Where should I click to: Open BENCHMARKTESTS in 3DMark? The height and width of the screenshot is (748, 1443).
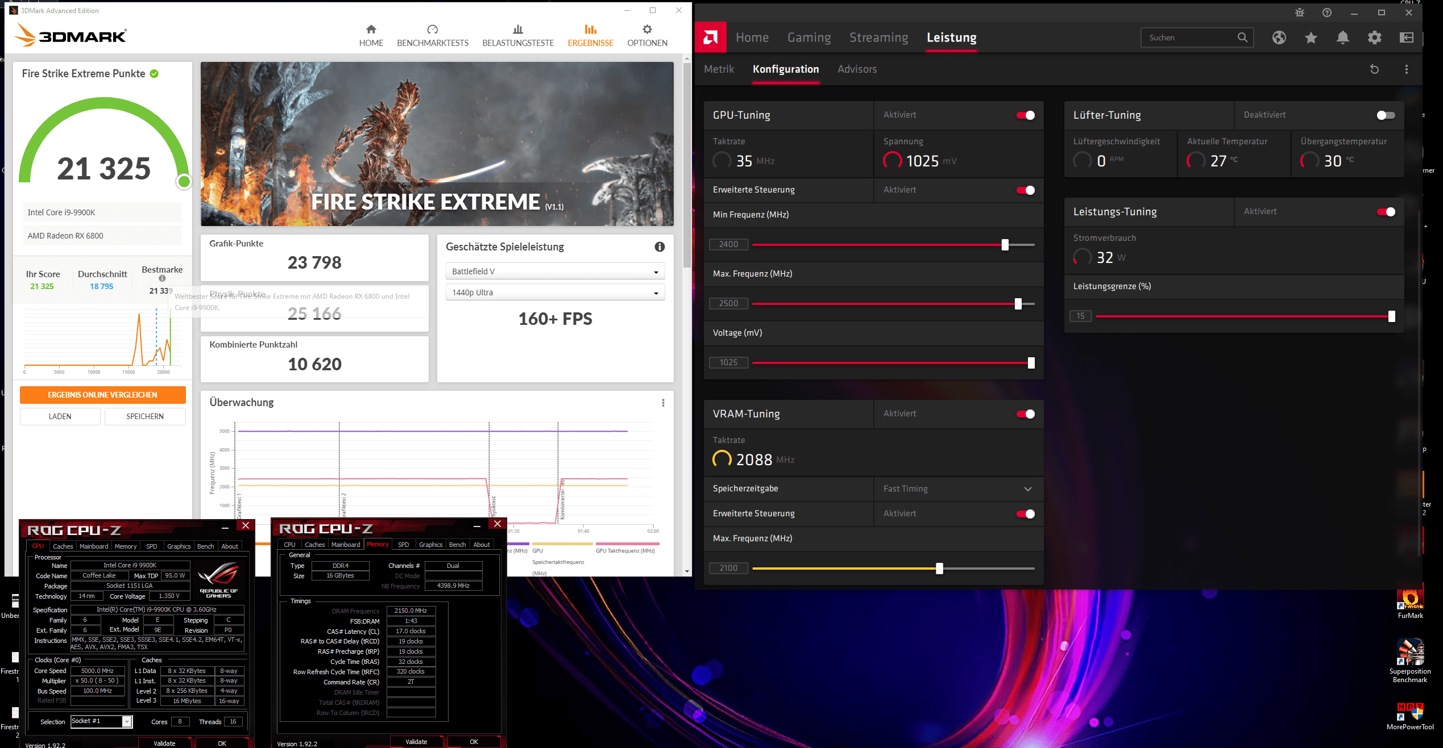[433, 36]
